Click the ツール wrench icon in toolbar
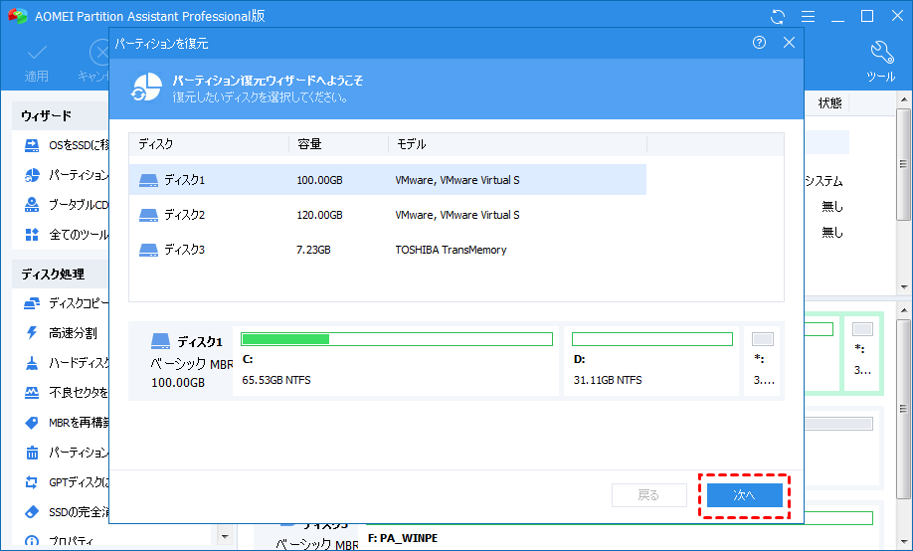This screenshot has width=913, height=551. point(881,53)
